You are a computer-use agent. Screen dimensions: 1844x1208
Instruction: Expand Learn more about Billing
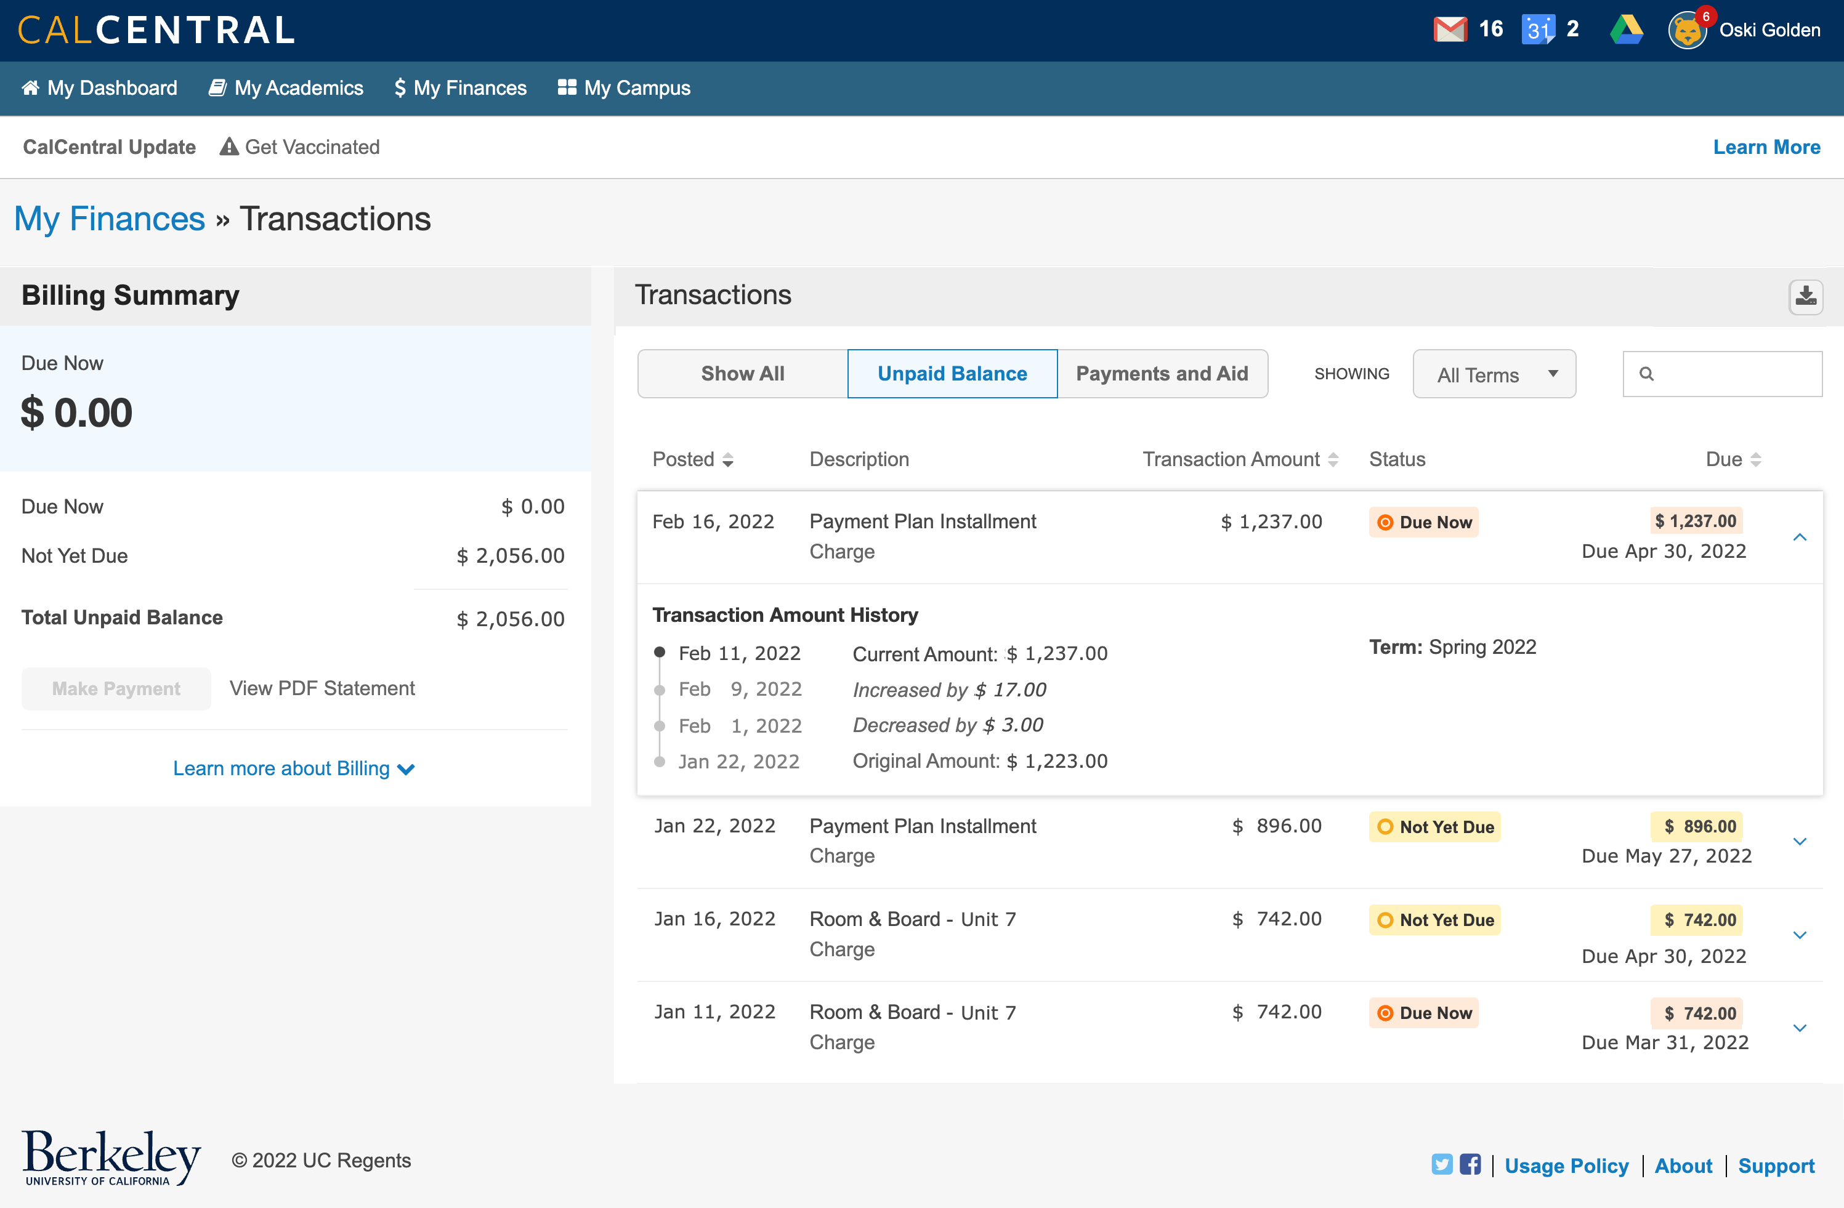(294, 769)
